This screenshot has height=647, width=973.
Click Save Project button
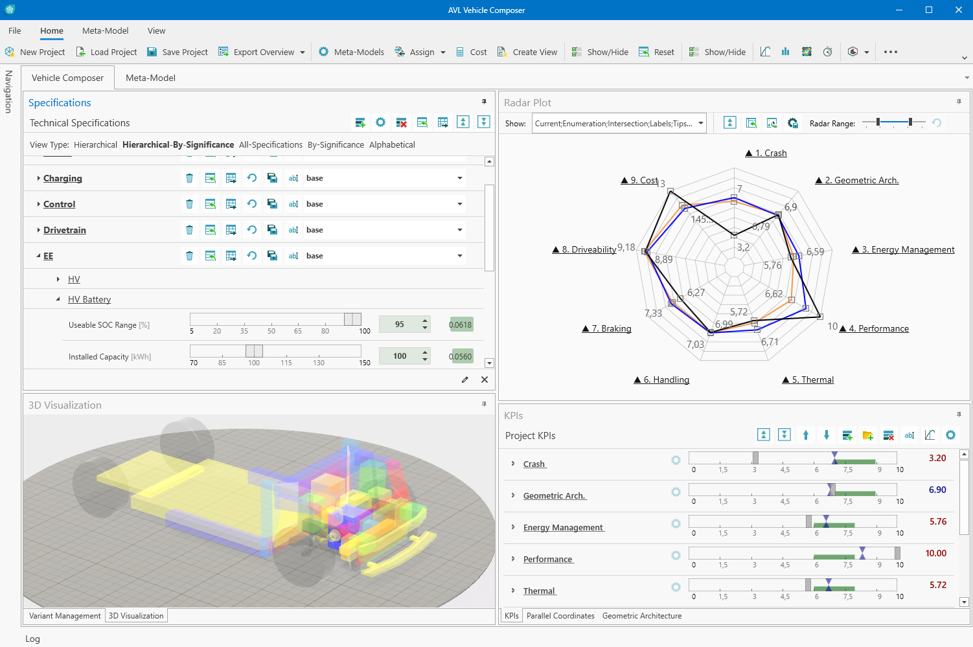point(177,52)
